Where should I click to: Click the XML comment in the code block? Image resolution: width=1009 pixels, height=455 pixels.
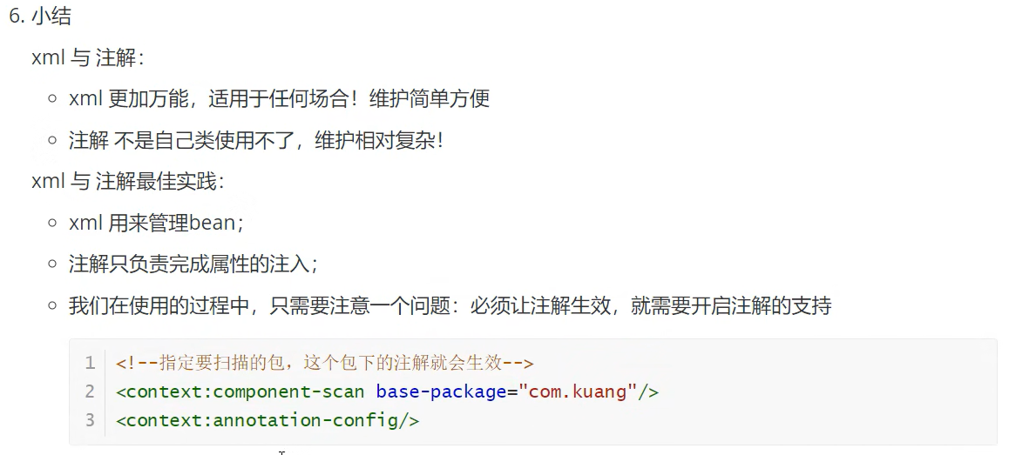(324, 363)
